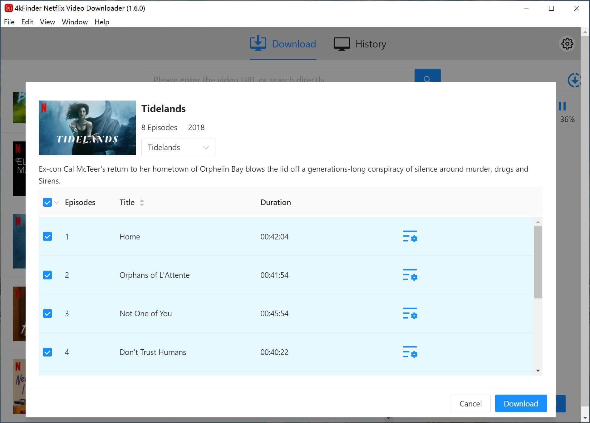Toggle the select-all episodes checkbox
The height and width of the screenshot is (423, 590).
click(47, 203)
